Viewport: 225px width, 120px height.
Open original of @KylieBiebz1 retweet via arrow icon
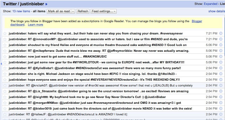221,68
